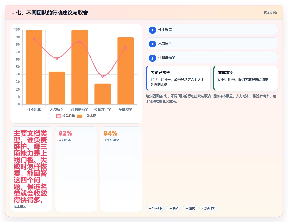Toggle the 当前表现 legend swatch
This screenshot has width=288, height=222.
(79, 116)
